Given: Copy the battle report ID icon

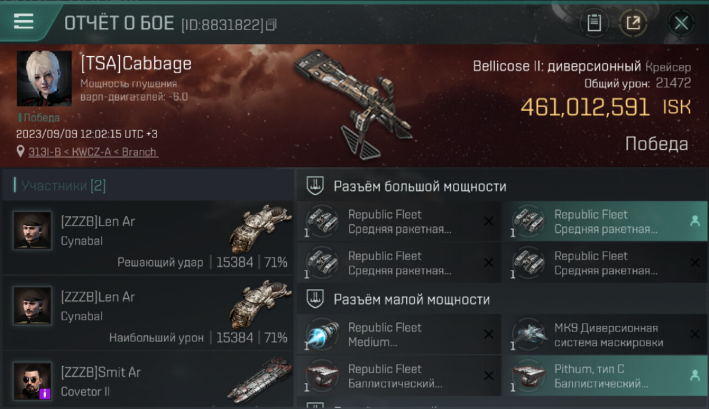Looking at the screenshot, I should [272, 25].
